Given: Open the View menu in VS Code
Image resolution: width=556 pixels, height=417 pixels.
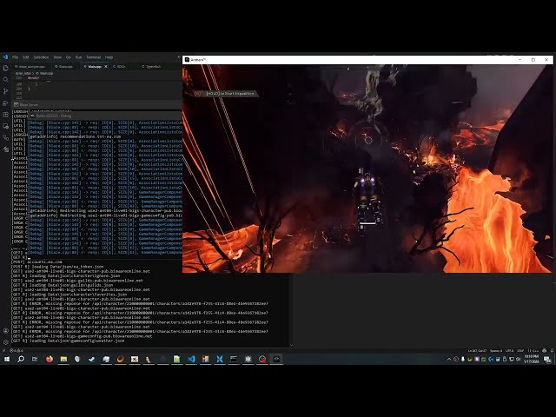Looking at the screenshot, I should (57, 57).
